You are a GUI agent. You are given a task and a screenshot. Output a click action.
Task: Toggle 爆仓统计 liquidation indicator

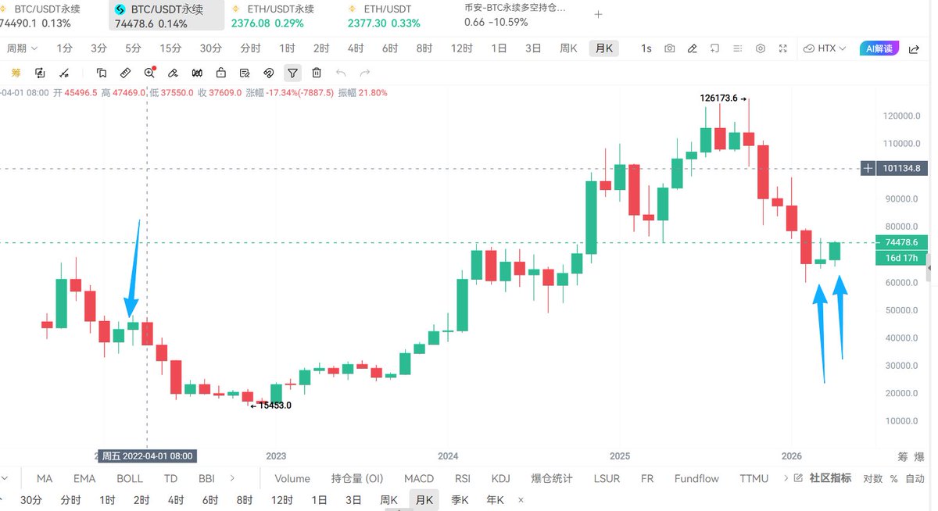(x=552, y=478)
